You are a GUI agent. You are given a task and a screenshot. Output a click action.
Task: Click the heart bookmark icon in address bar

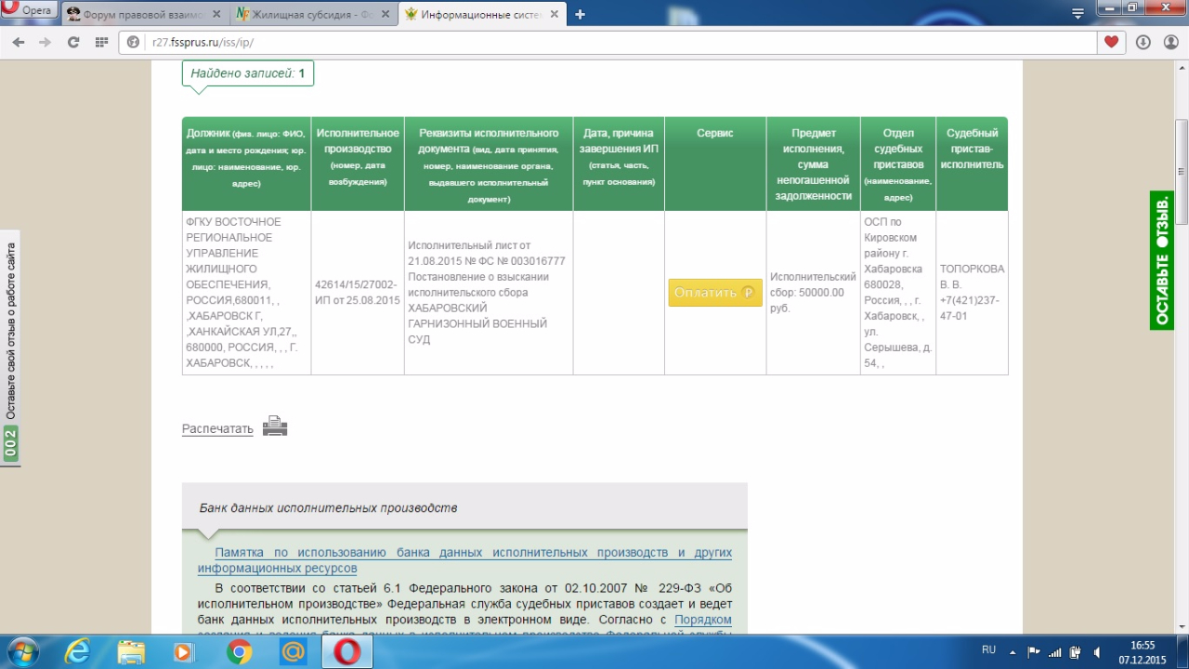pyautogui.click(x=1111, y=42)
